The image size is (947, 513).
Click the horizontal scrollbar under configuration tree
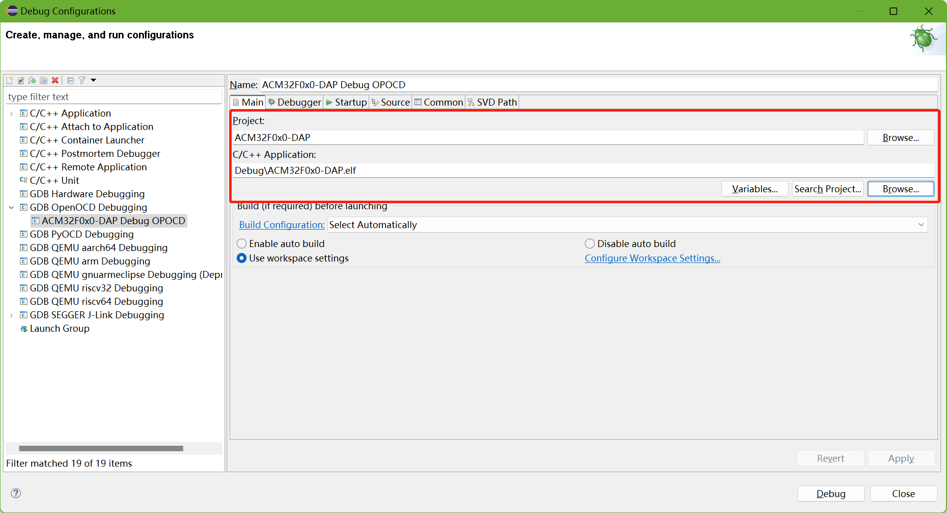point(101,448)
